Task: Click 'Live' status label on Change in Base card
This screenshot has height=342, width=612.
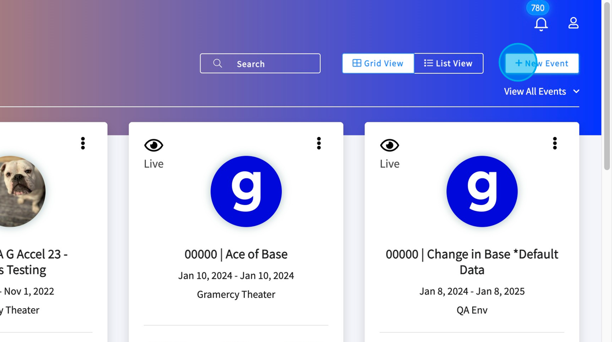Action: [390, 163]
